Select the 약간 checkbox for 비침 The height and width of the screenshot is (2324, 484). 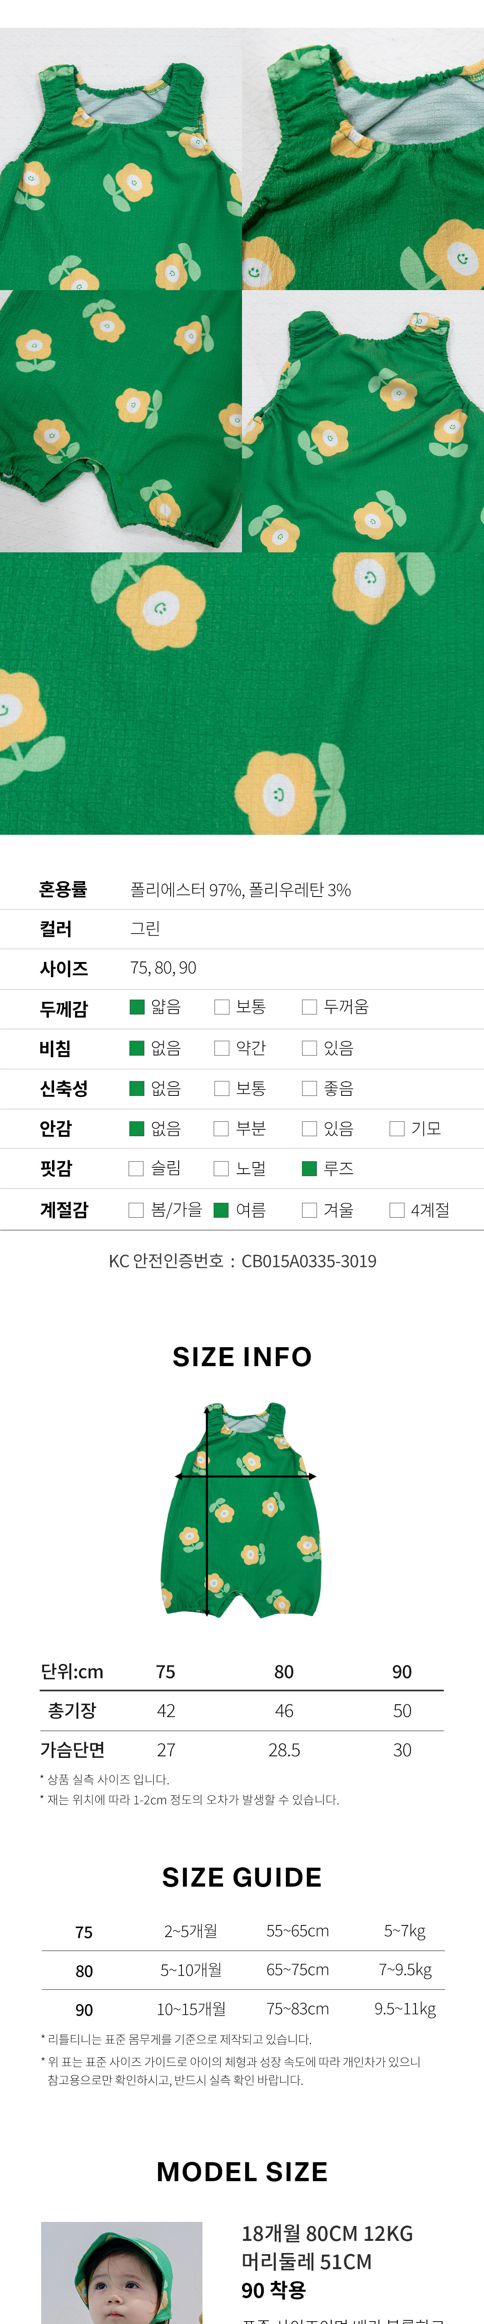pyautogui.click(x=222, y=1047)
